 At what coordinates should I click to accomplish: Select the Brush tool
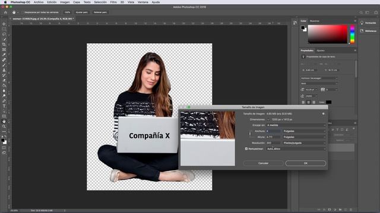point(4,65)
